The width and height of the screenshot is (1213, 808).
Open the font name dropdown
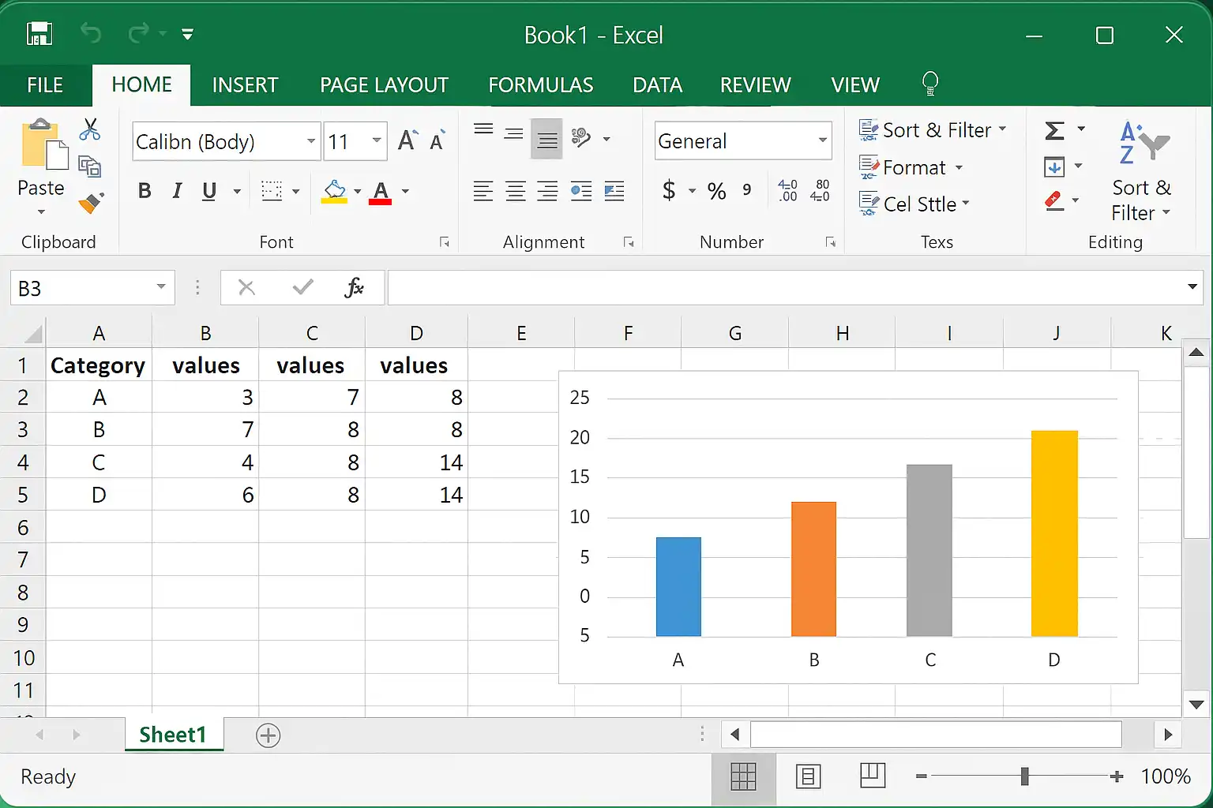click(311, 142)
